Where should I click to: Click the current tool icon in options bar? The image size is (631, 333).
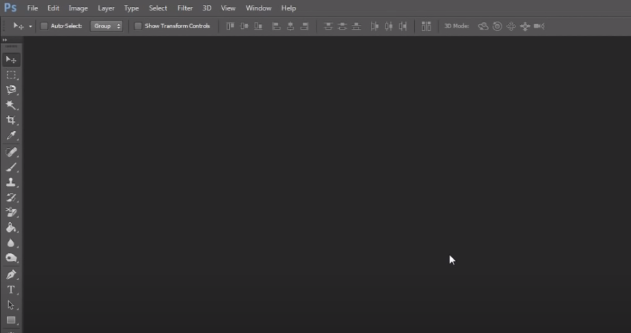click(19, 26)
